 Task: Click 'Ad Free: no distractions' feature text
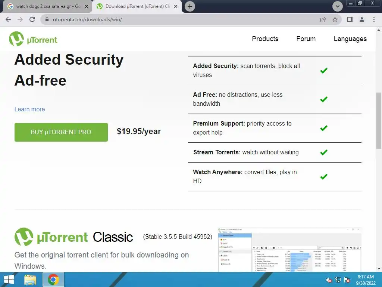(x=238, y=99)
